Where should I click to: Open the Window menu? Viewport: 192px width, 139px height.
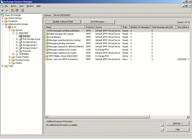30,6
